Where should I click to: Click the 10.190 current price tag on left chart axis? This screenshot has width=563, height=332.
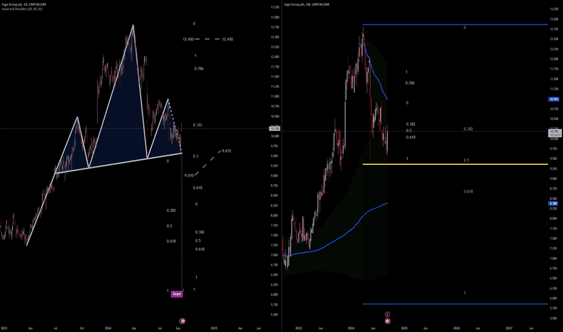coord(275,129)
